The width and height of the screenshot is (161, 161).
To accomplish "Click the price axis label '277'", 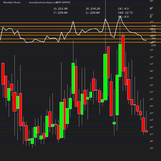I will pos(151,92).
